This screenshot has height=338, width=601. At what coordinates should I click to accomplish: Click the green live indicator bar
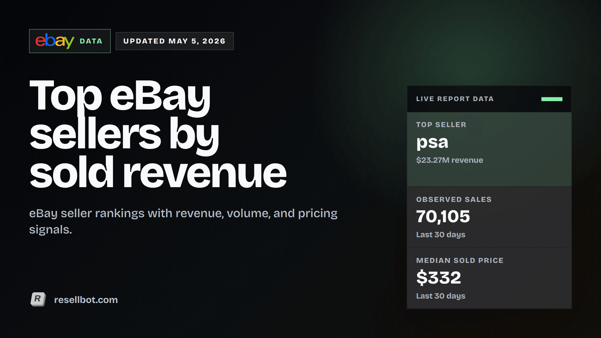click(552, 99)
